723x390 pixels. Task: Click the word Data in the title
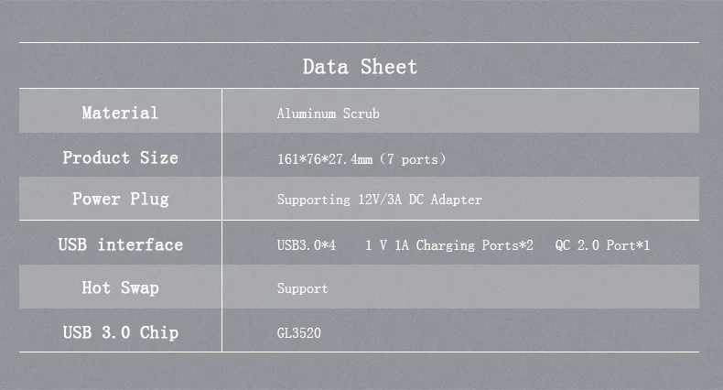(325, 67)
